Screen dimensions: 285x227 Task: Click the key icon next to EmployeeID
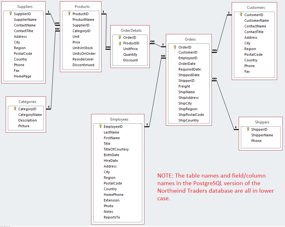101,126
